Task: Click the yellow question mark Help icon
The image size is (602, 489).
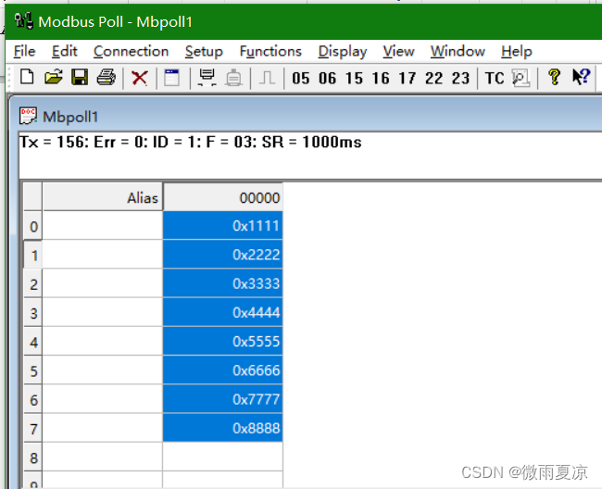Action: (554, 77)
